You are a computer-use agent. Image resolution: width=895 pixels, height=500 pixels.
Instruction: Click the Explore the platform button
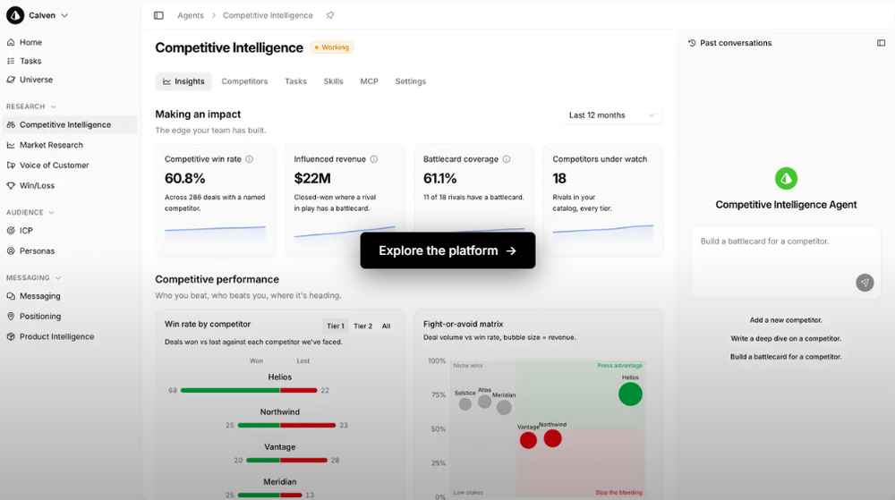click(447, 250)
